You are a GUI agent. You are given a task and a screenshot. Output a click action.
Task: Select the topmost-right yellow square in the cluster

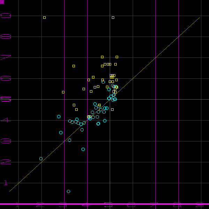point(117,57)
